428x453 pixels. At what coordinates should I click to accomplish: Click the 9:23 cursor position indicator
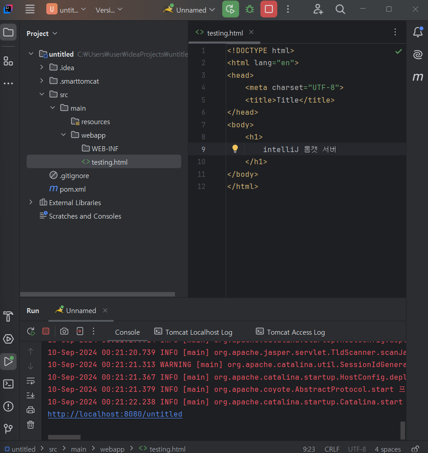tap(309, 449)
